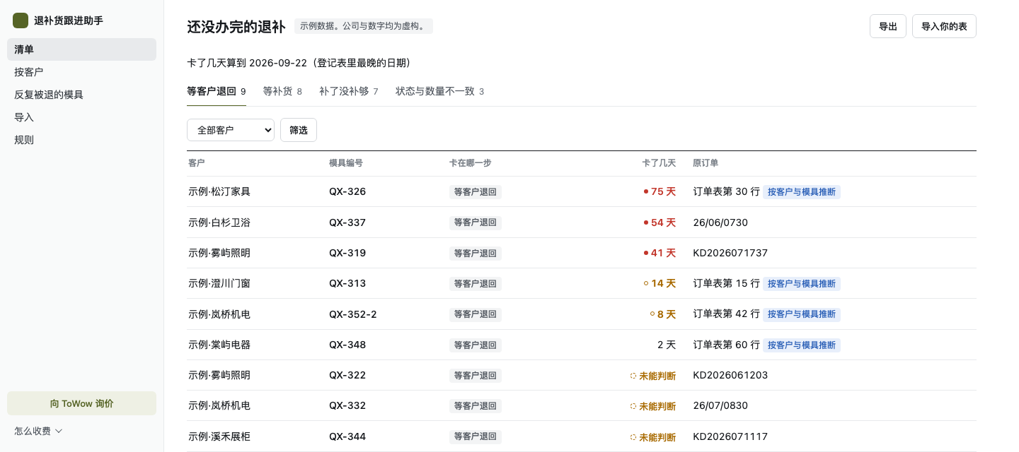Open the 全部客户 dropdown

[231, 130]
